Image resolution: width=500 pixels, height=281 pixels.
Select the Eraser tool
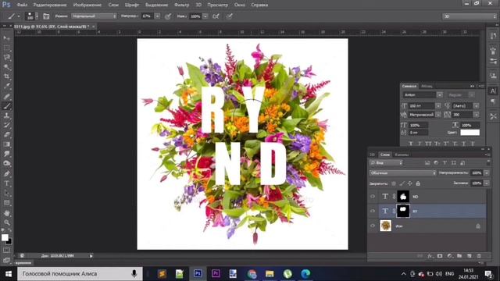click(7, 135)
